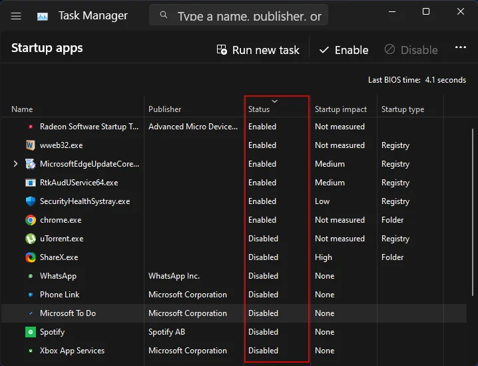Click the Disable button
Screen dimensions: 478x366
(411, 50)
